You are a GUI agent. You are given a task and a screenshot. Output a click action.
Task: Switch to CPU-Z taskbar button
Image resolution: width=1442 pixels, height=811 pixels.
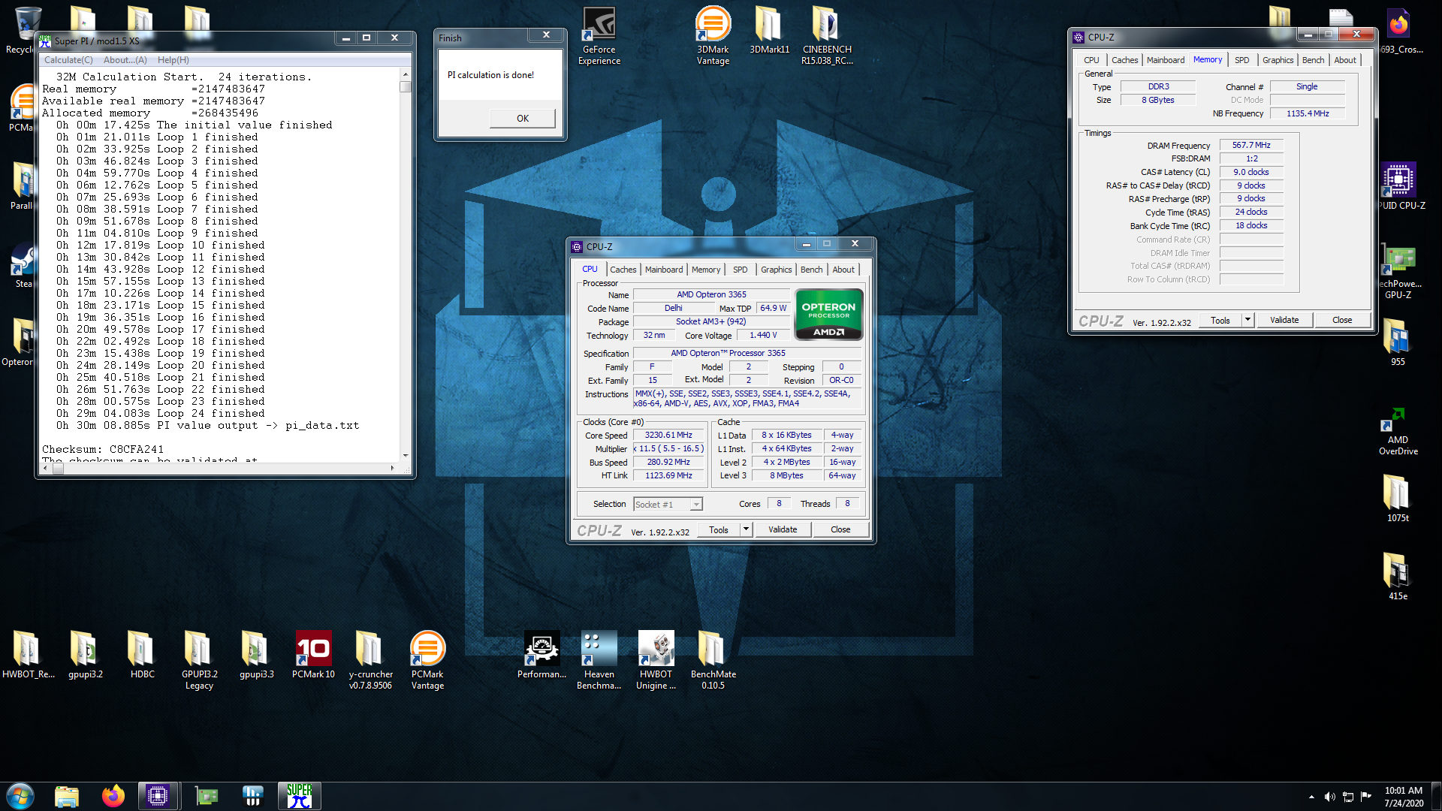pos(158,796)
